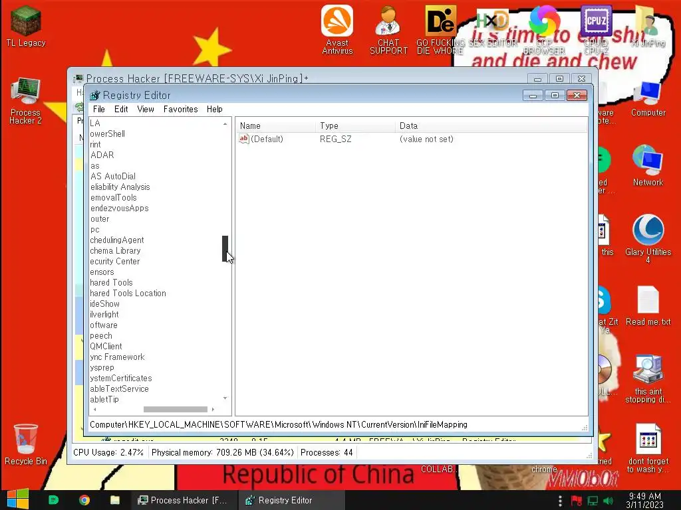Select the 'abletTip' registry key
Screen dimensions: 681x510
point(104,399)
